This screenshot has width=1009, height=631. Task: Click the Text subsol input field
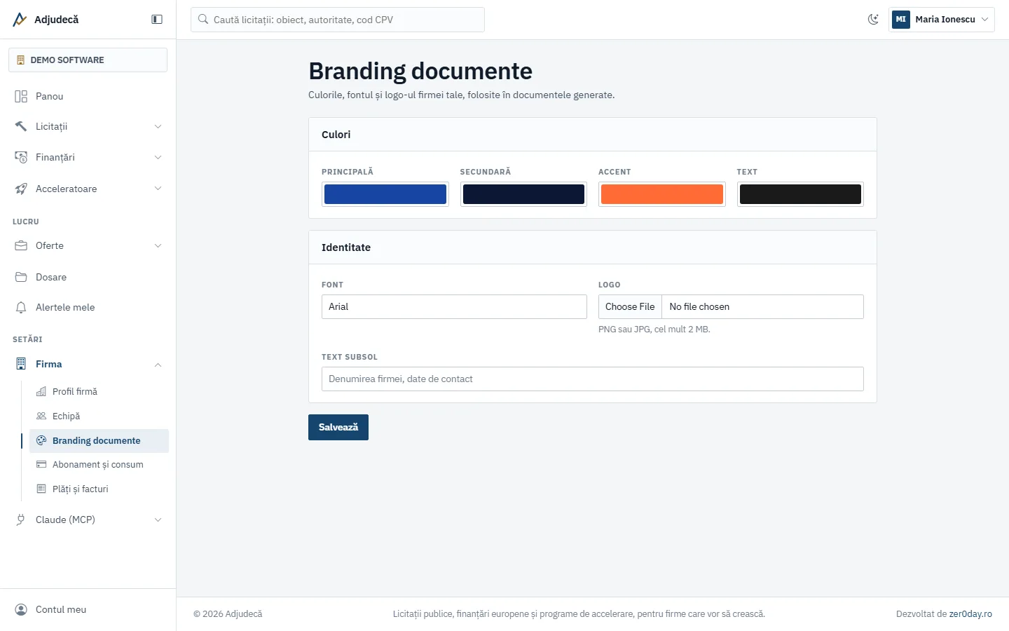tap(593, 379)
